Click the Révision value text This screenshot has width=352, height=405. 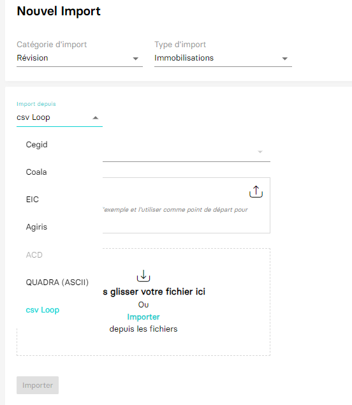(33, 58)
